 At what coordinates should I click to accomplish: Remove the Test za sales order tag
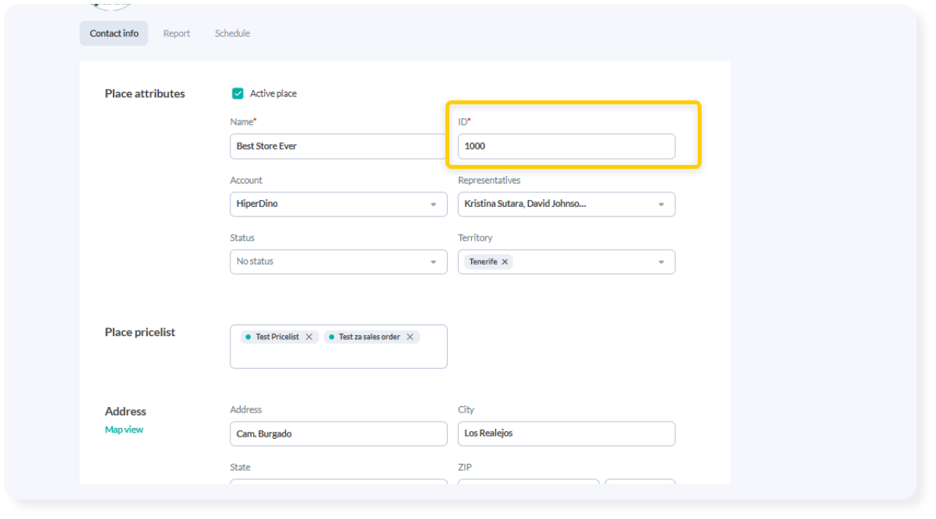410,337
